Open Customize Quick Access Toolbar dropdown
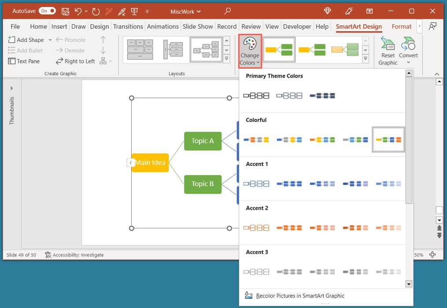This screenshot has width=447, height=308. (147, 11)
